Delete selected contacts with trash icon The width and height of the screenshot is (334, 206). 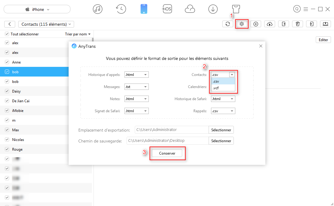pos(298,24)
